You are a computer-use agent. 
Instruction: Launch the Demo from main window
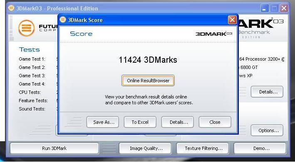point(260,148)
